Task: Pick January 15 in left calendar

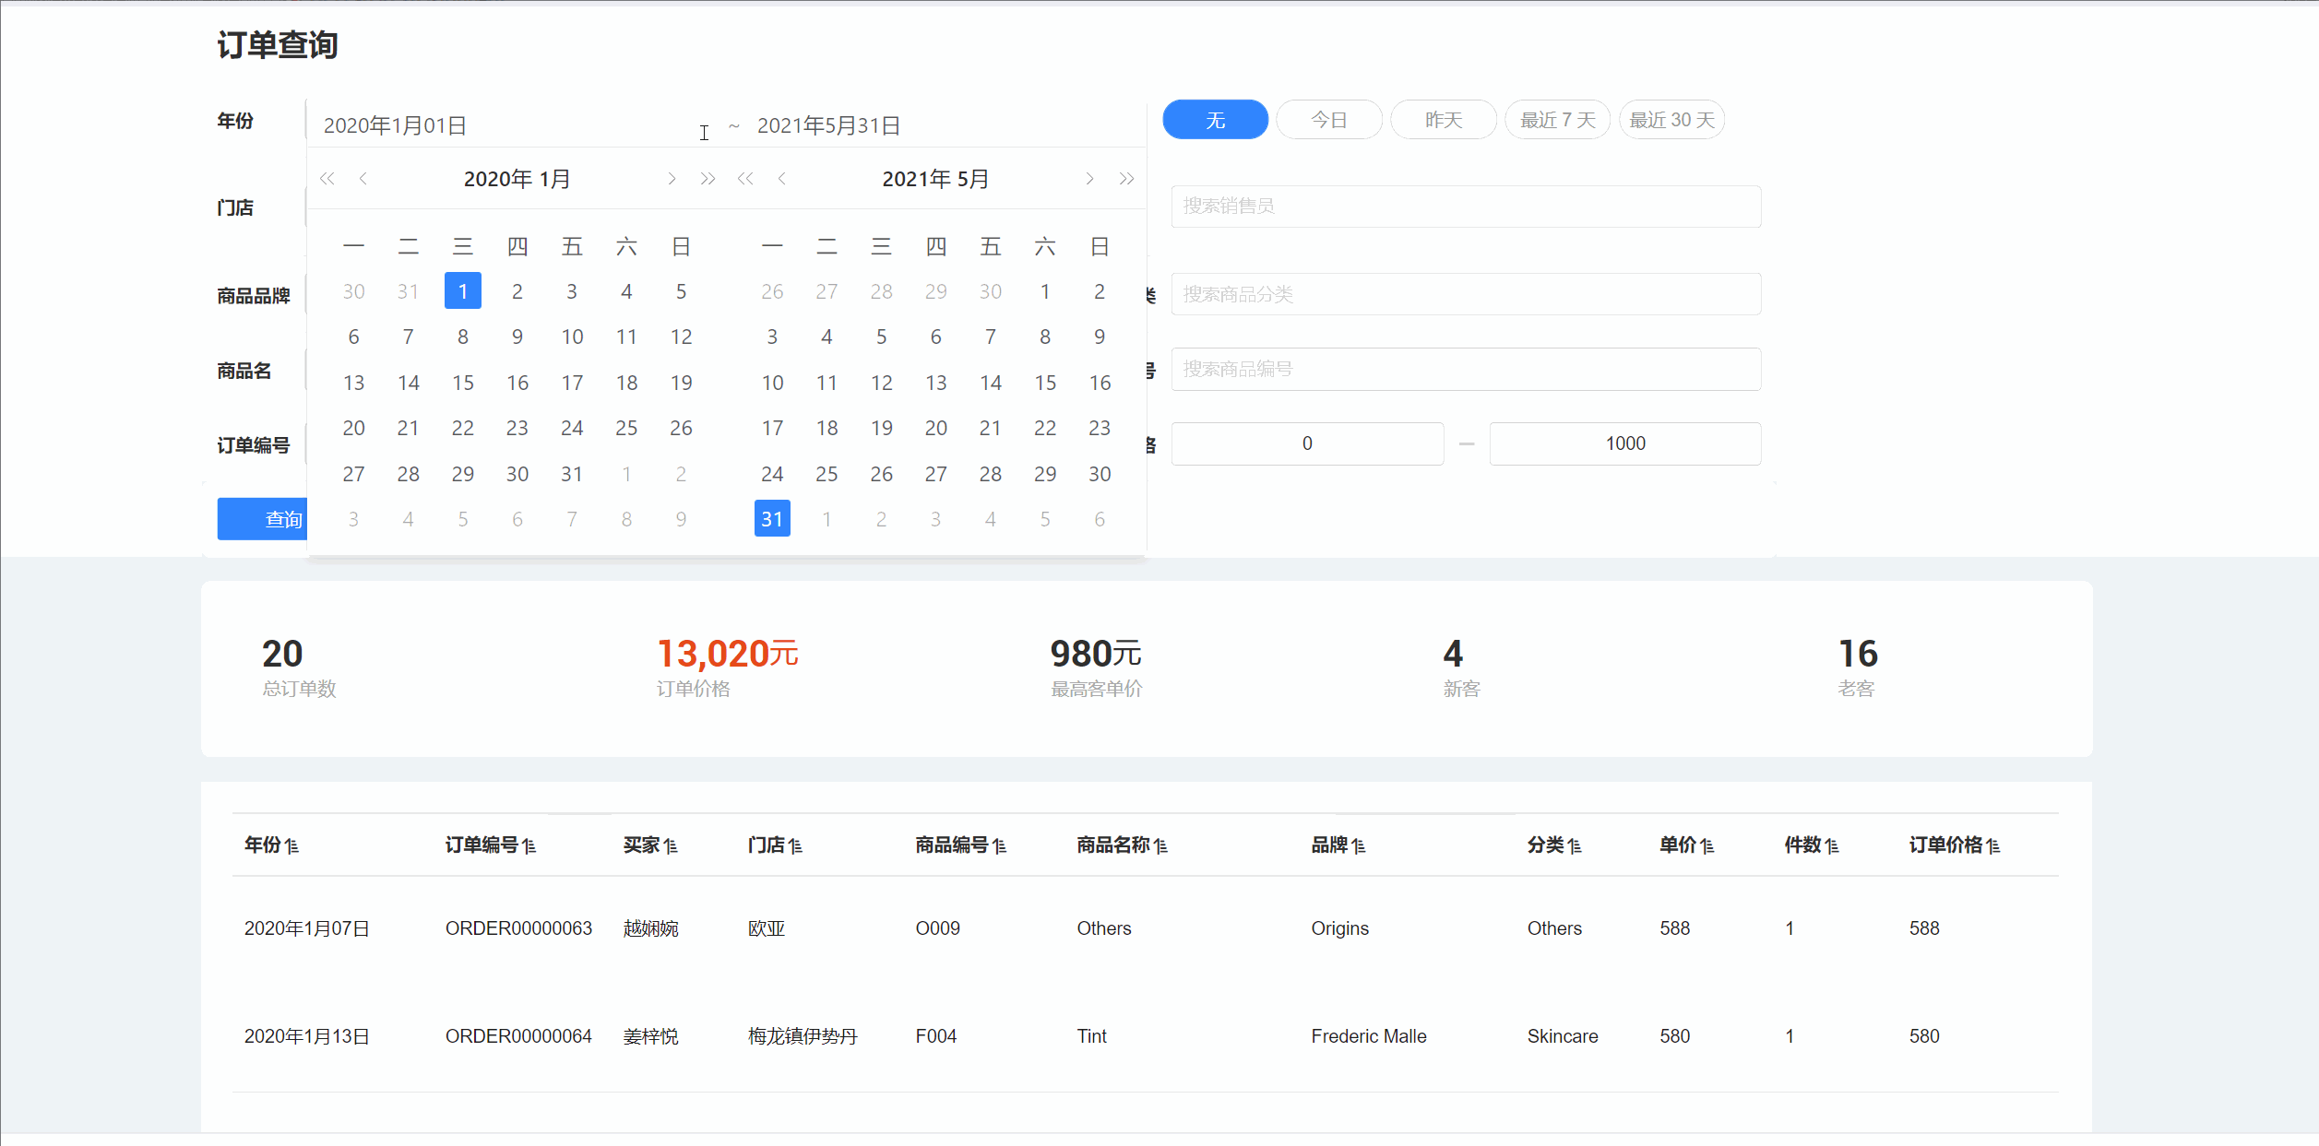Action: coord(463,383)
